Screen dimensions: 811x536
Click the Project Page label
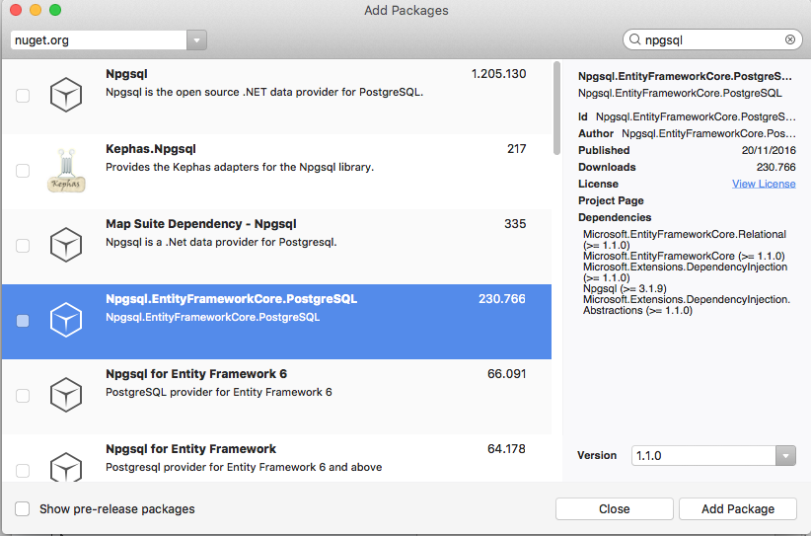611,200
